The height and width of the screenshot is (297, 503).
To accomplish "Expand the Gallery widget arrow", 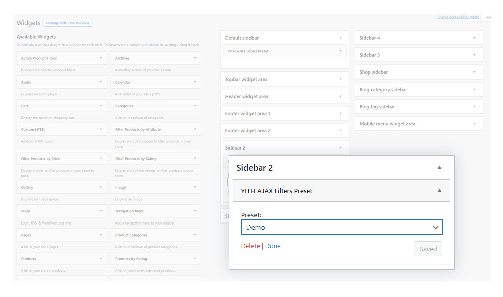I will click(101, 187).
